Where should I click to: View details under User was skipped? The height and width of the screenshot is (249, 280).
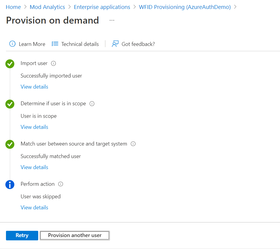click(x=34, y=208)
